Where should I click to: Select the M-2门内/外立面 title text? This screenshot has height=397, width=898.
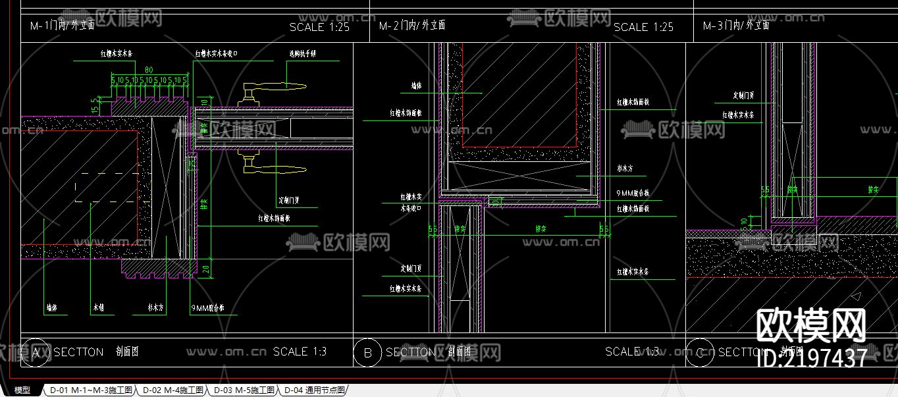[x=412, y=26]
